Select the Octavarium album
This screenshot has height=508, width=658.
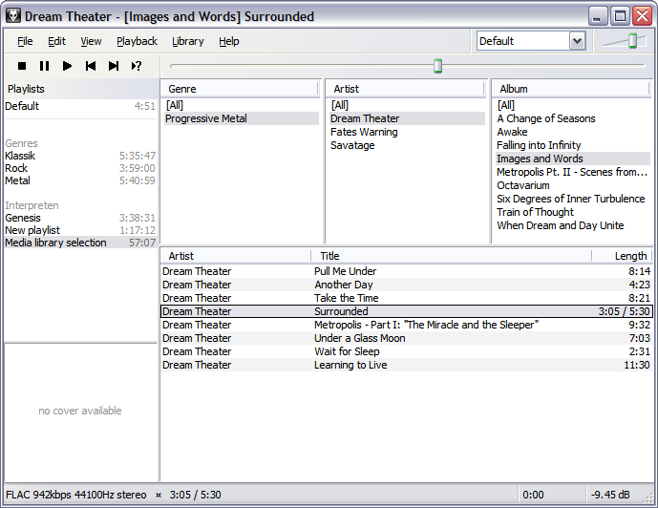click(572, 186)
